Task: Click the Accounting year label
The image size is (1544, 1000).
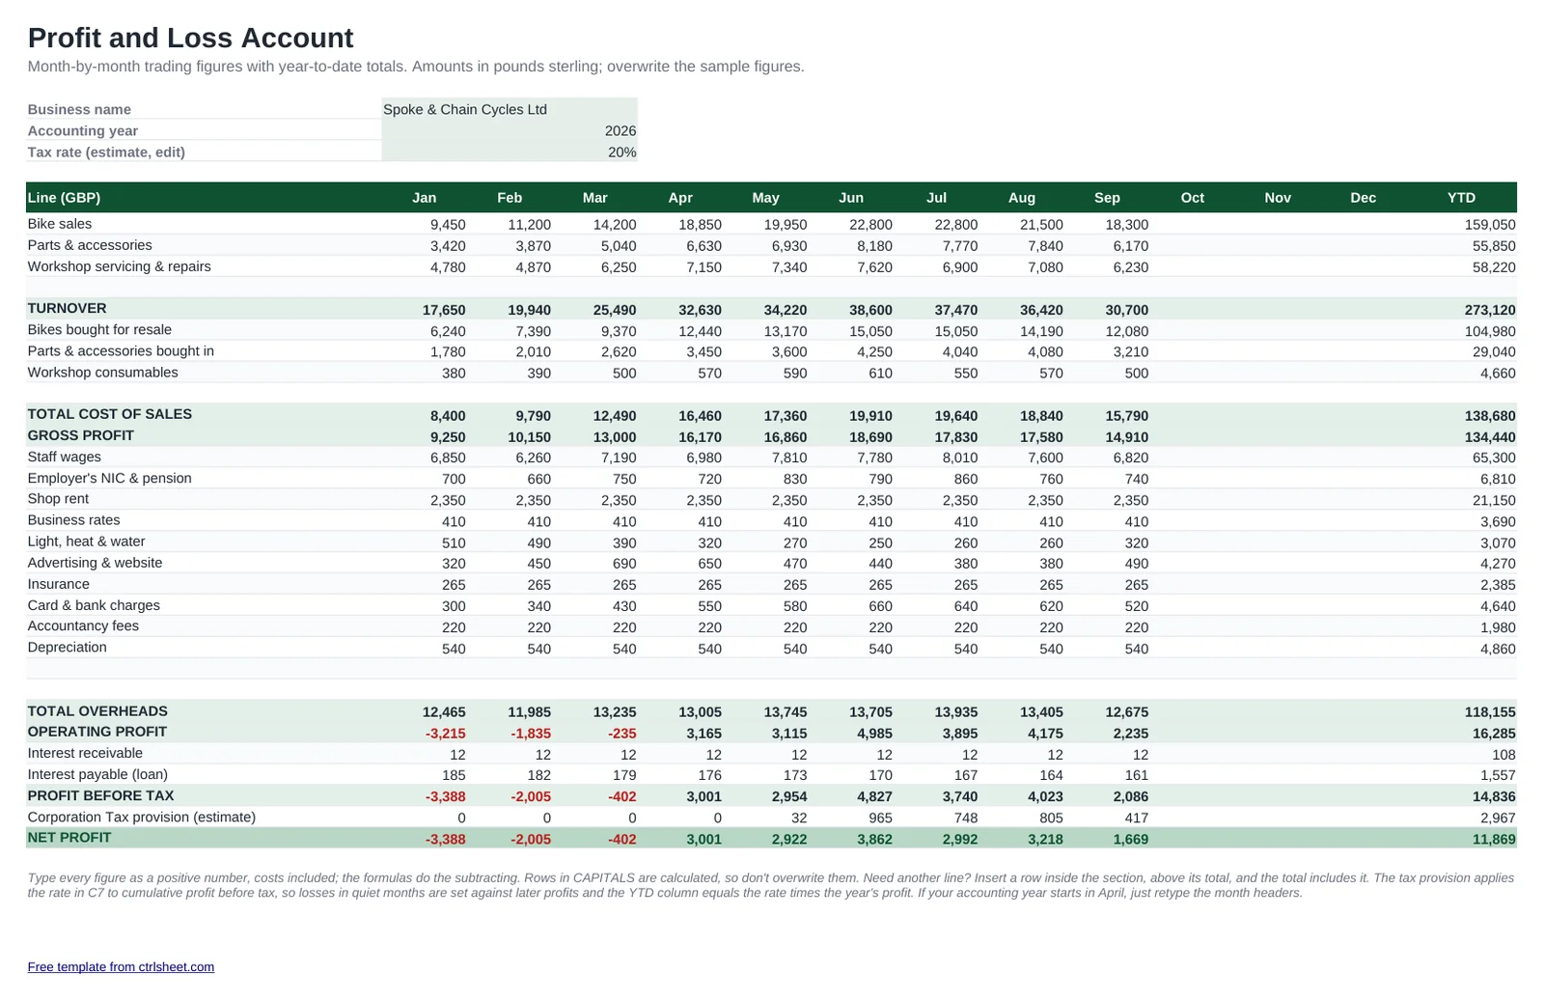Action: (x=82, y=130)
